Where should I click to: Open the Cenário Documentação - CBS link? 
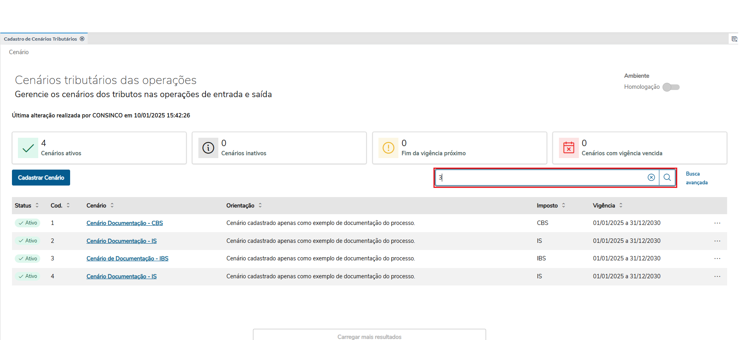click(x=125, y=223)
